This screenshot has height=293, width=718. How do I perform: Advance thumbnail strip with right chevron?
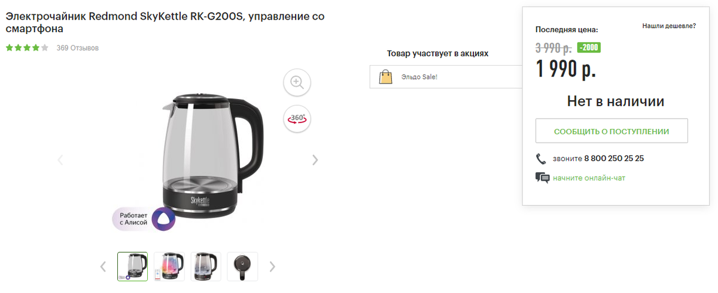(272, 266)
